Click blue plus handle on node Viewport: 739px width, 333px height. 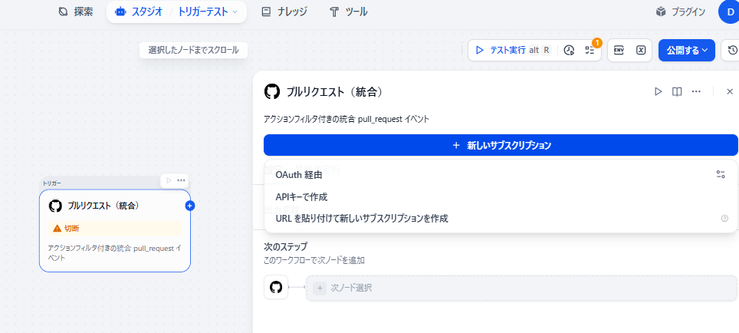pyautogui.click(x=190, y=206)
